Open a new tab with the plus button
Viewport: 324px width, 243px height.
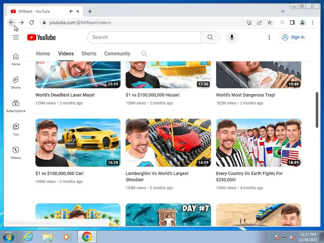tap(90, 11)
